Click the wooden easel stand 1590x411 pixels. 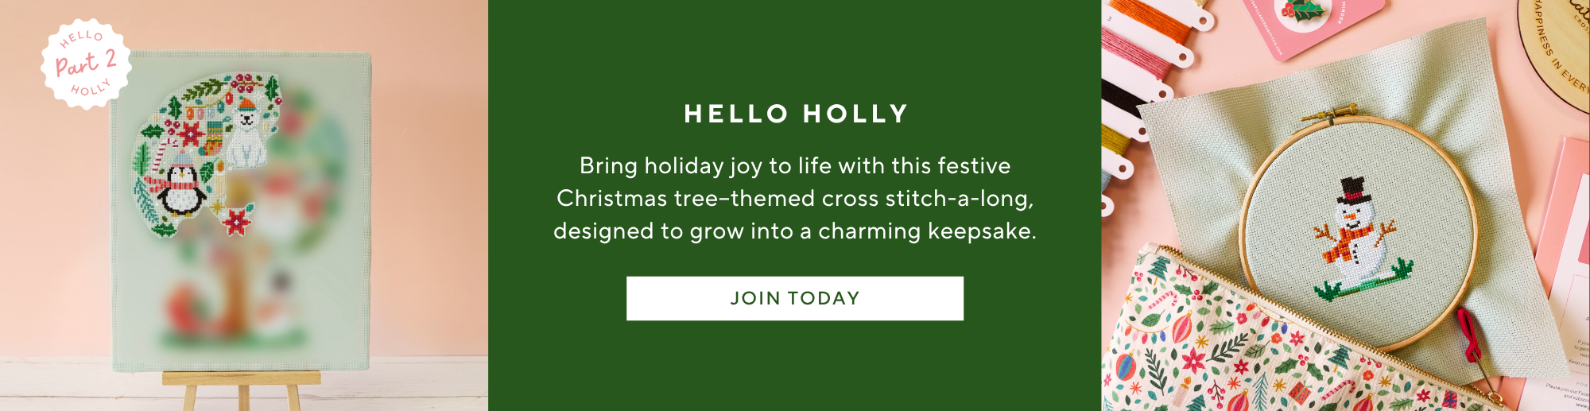[241, 390]
